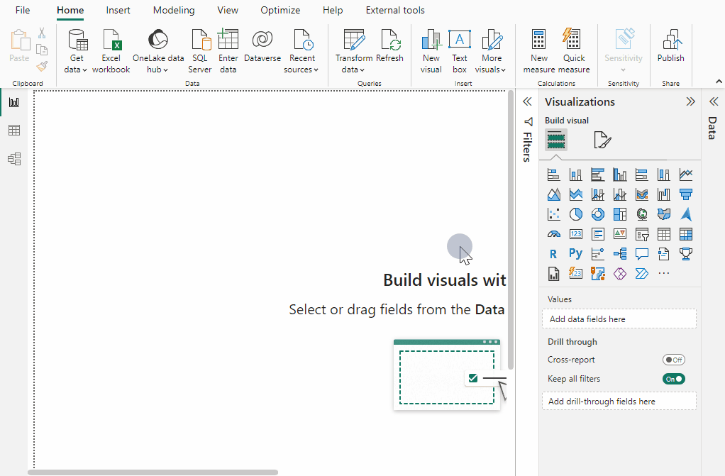This screenshot has width=725, height=476.
Task: Pick the Gauge visualization icon
Action: [553, 234]
